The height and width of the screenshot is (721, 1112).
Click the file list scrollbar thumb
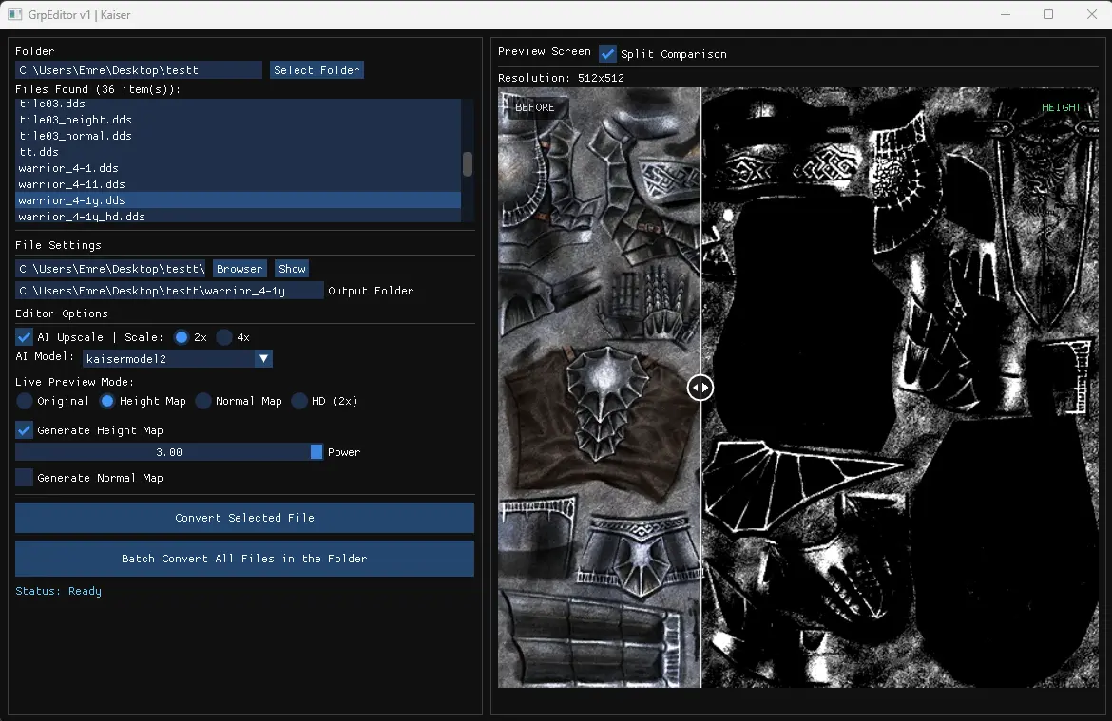click(x=468, y=163)
